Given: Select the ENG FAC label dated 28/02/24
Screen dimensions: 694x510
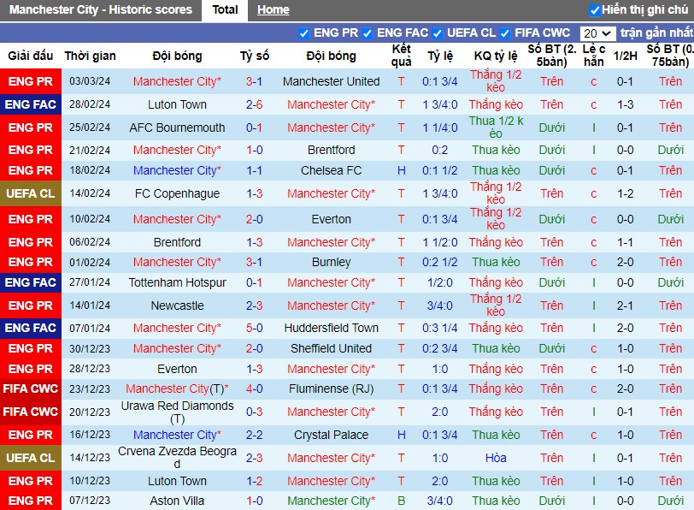Looking at the screenshot, I should pos(31,104).
